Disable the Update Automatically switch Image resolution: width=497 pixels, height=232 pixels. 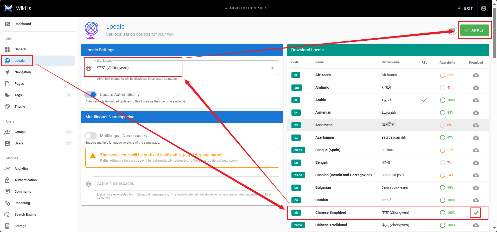[x=91, y=95]
